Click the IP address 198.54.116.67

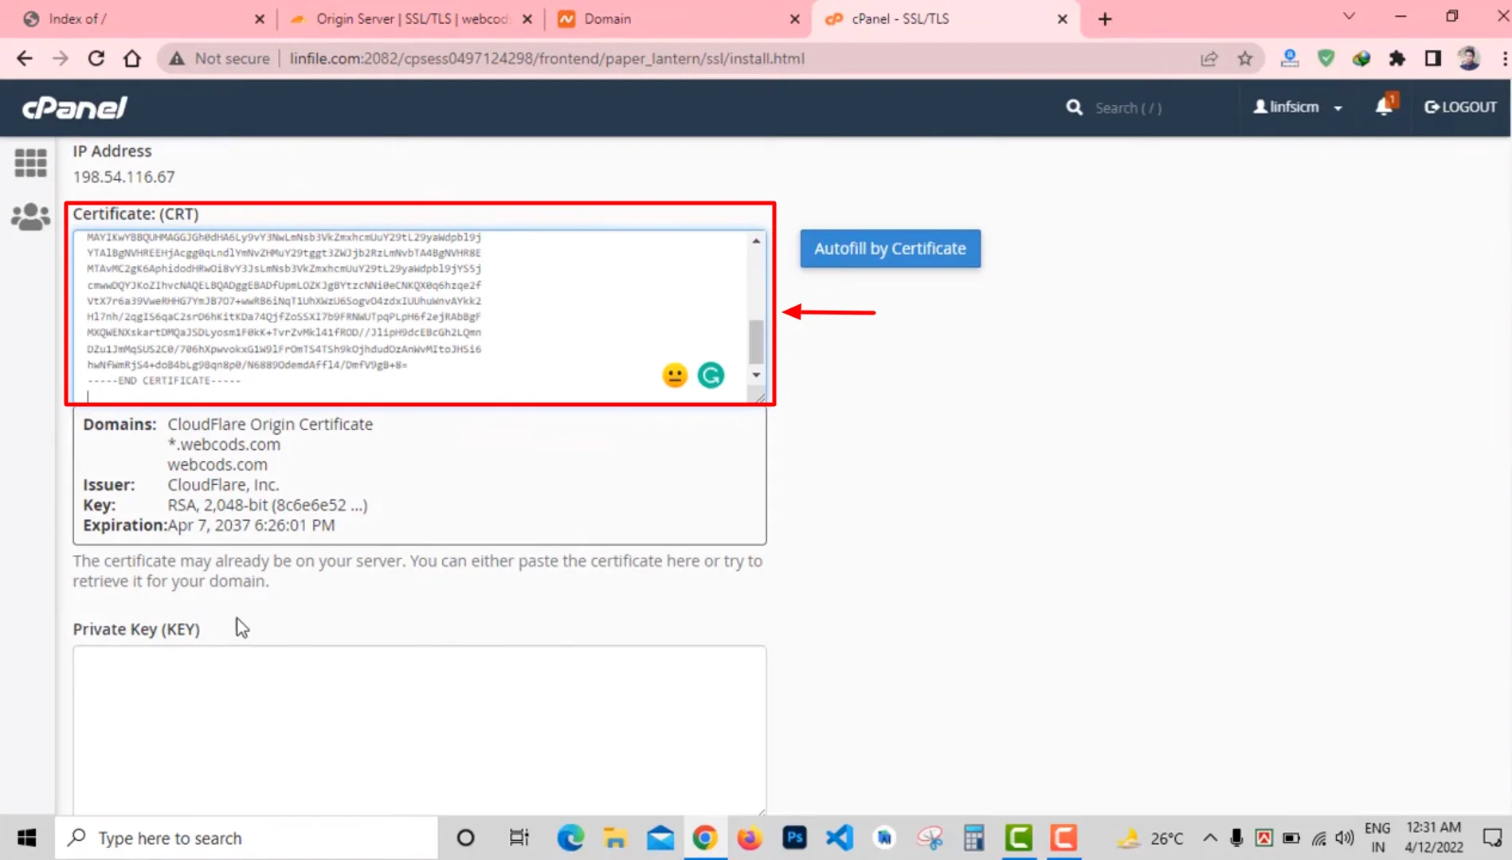point(124,177)
